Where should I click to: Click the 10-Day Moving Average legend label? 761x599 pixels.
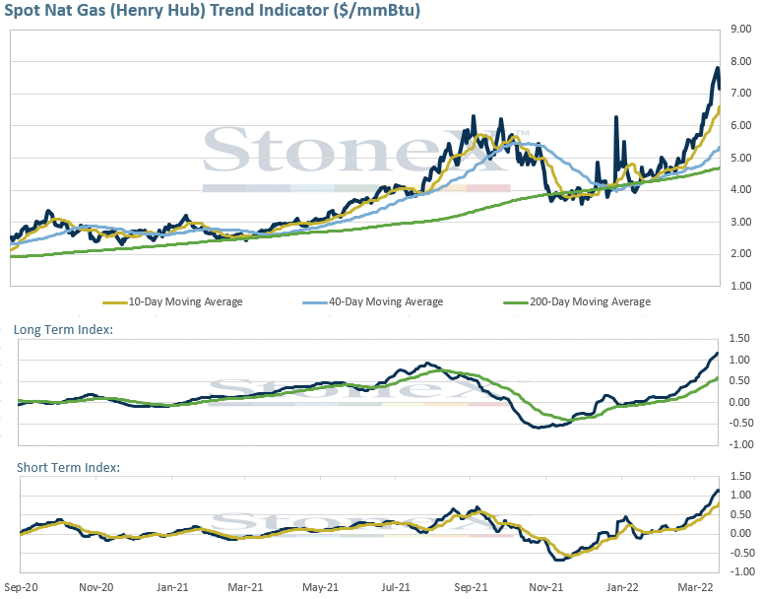click(x=185, y=301)
